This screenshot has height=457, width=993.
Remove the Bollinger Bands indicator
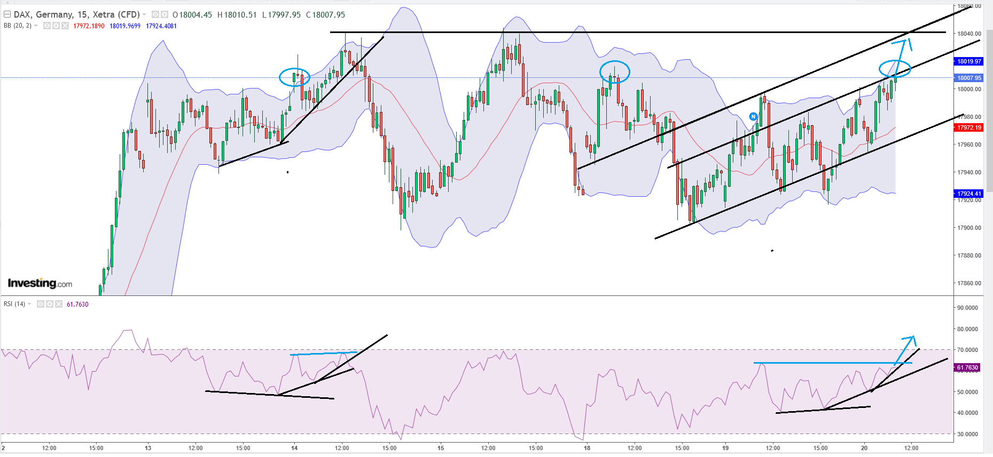coord(65,26)
